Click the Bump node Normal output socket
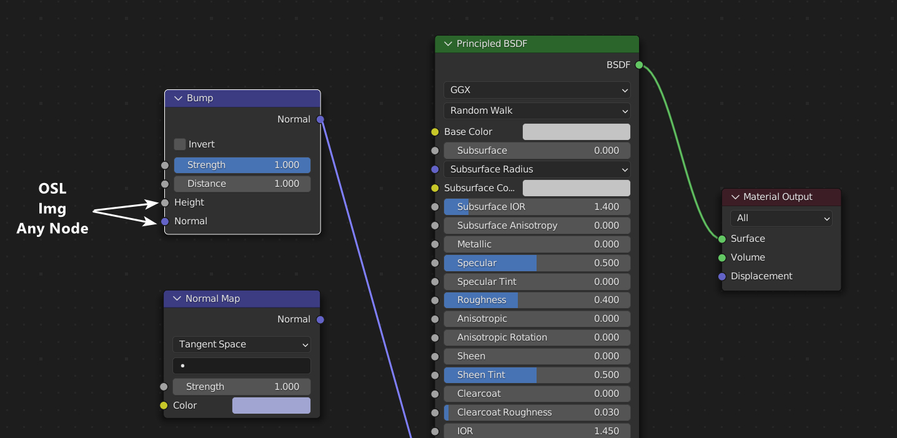The width and height of the screenshot is (897, 438). [320, 119]
